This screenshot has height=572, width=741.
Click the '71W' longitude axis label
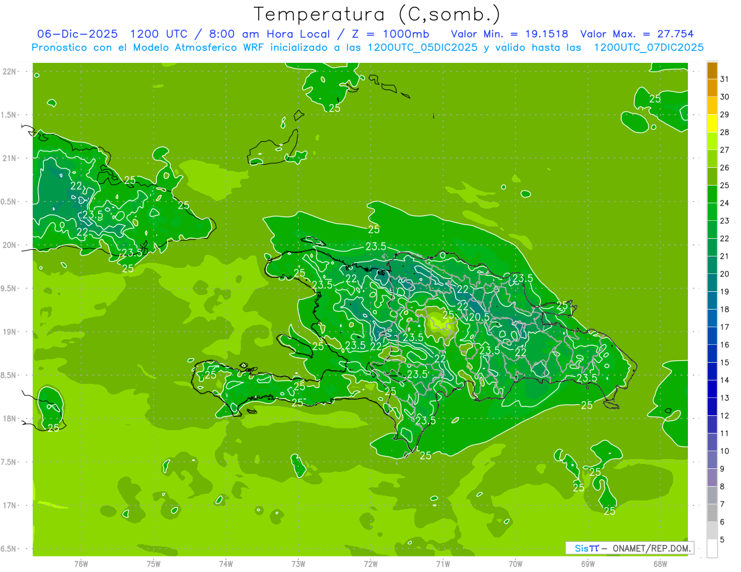coord(443,564)
